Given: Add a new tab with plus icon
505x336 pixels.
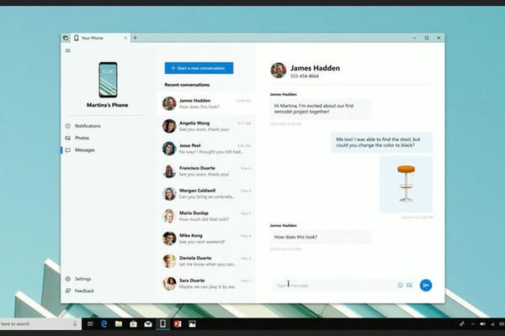Looking at the screenshot, I should [x=135, y=38].
